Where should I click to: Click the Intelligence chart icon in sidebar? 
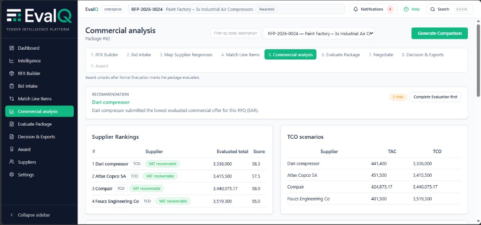[12, 60]
